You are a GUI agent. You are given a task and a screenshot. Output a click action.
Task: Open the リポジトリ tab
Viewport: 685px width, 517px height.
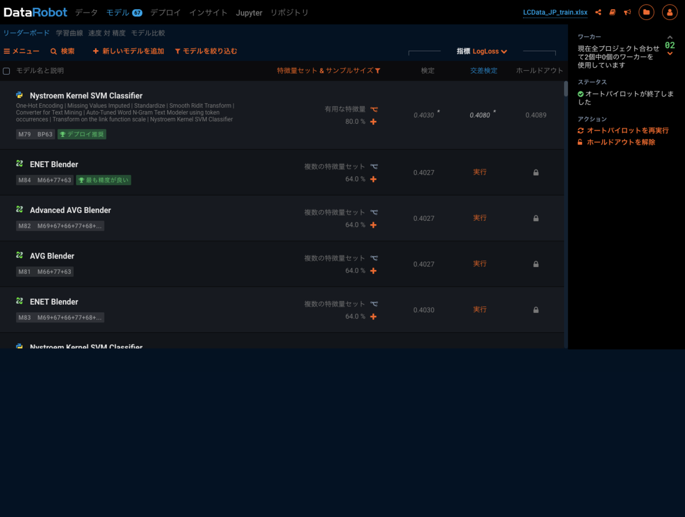click(x=289, y=13)
